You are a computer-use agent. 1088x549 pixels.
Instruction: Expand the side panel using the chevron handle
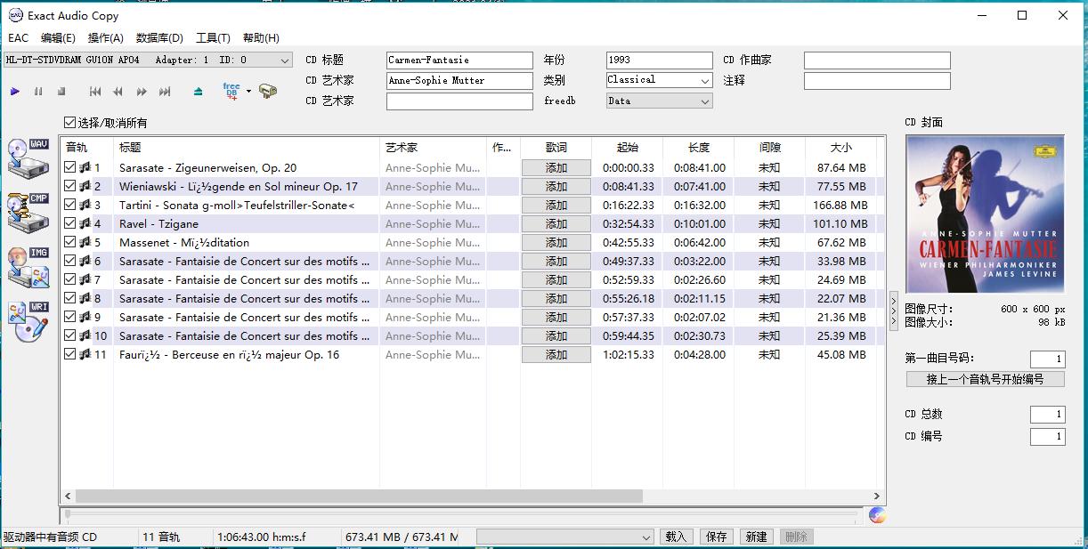894,311
